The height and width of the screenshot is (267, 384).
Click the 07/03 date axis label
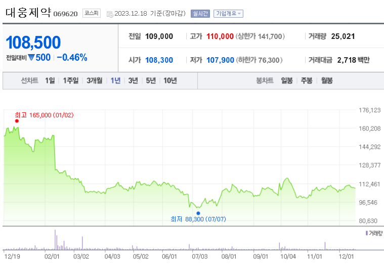pos(200,256)
